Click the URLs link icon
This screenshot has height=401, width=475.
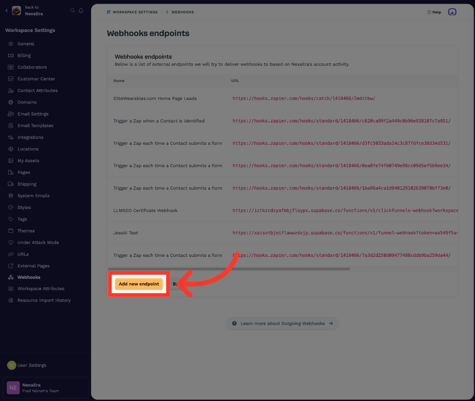pyautogui.click(x=11, y=254)
